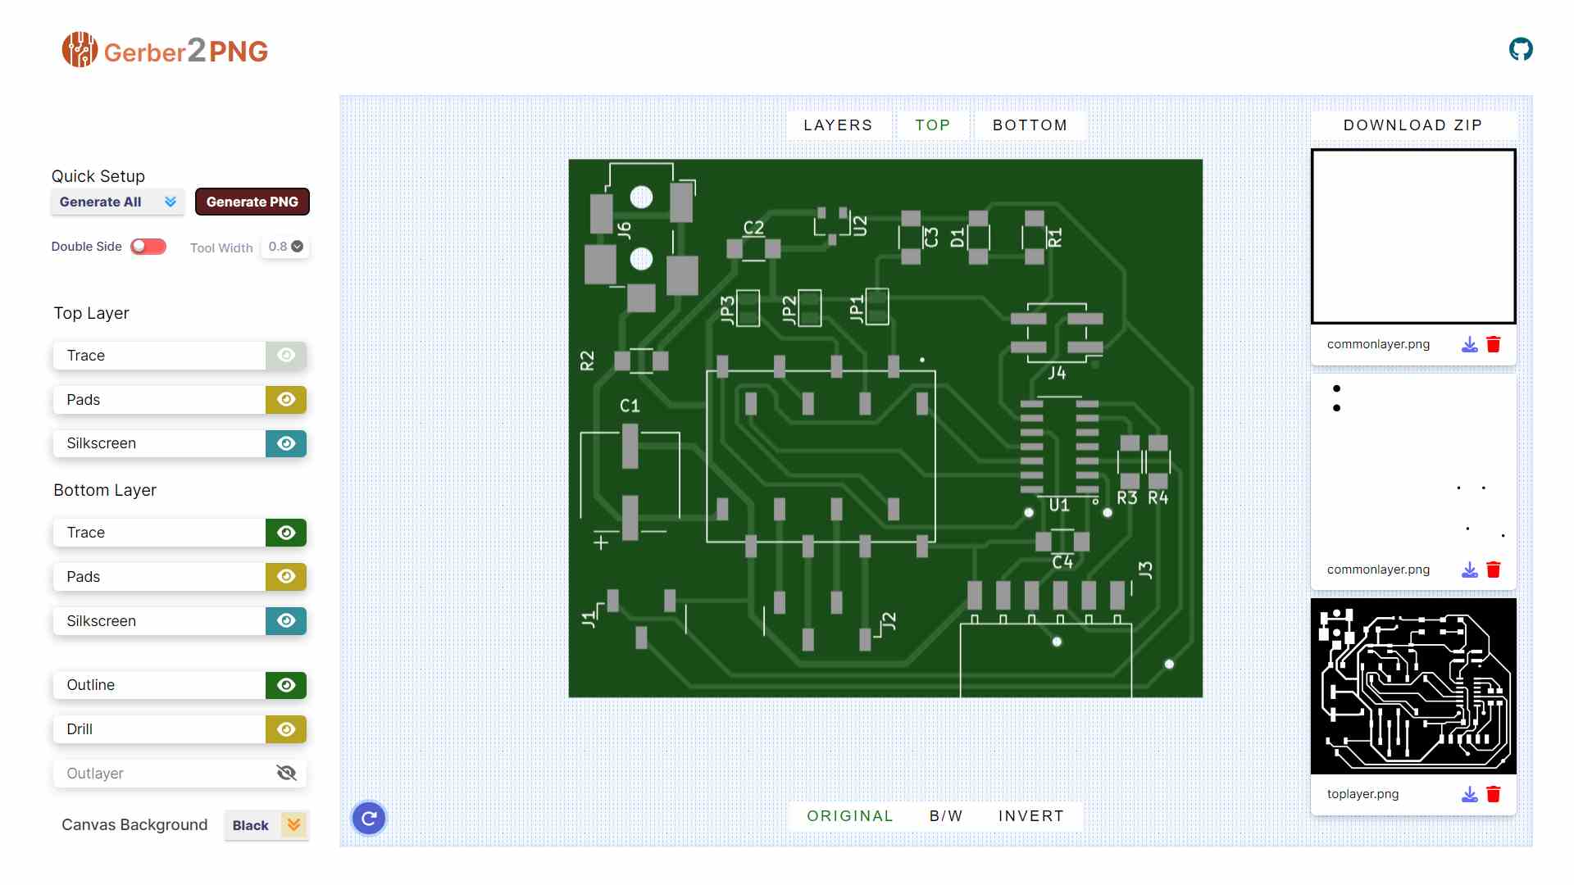
Task: Delete the toplayer.png output
Action: coord(1494,794)
